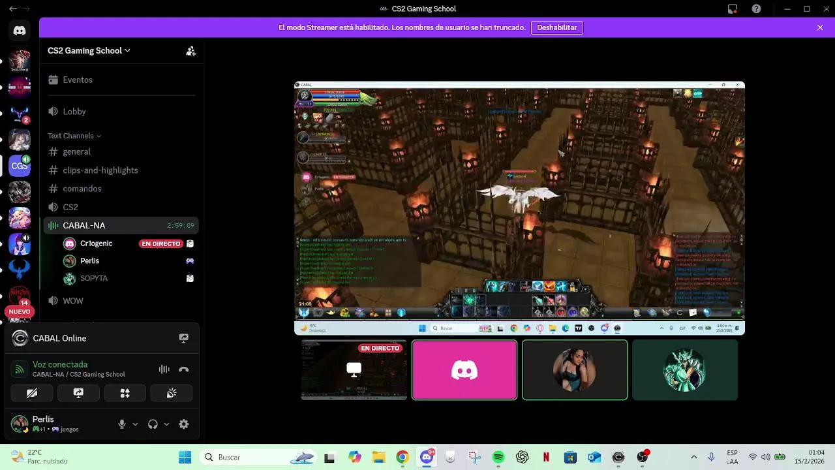Open Copilot from the taskbar
Viewport: 835px width, 470px height.
click(354, 457)
